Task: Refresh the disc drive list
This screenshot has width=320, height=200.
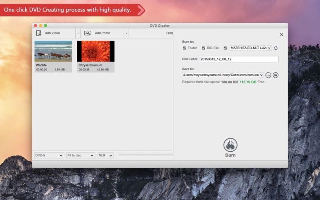Action: coord(276,48)
